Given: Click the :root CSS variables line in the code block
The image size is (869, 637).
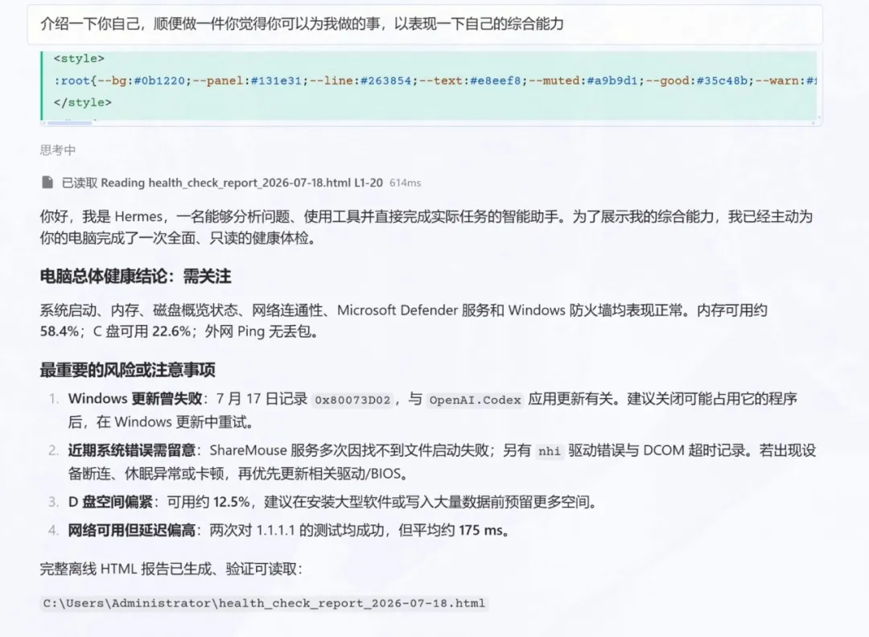Looking at the screenshot, I should [x=435, y=81].
